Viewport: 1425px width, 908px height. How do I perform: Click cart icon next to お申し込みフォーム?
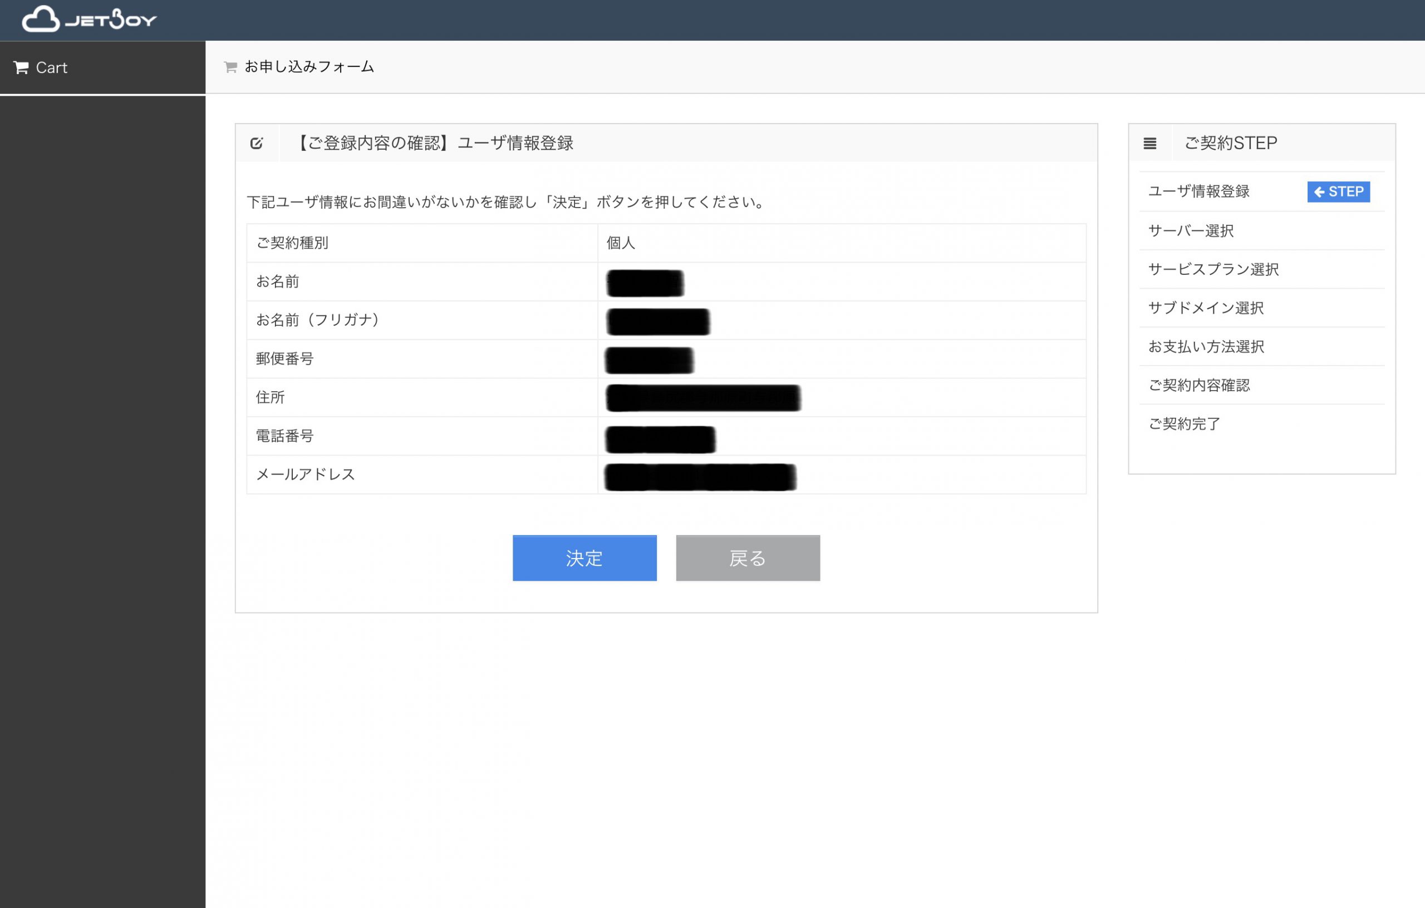tap(230, 67)
